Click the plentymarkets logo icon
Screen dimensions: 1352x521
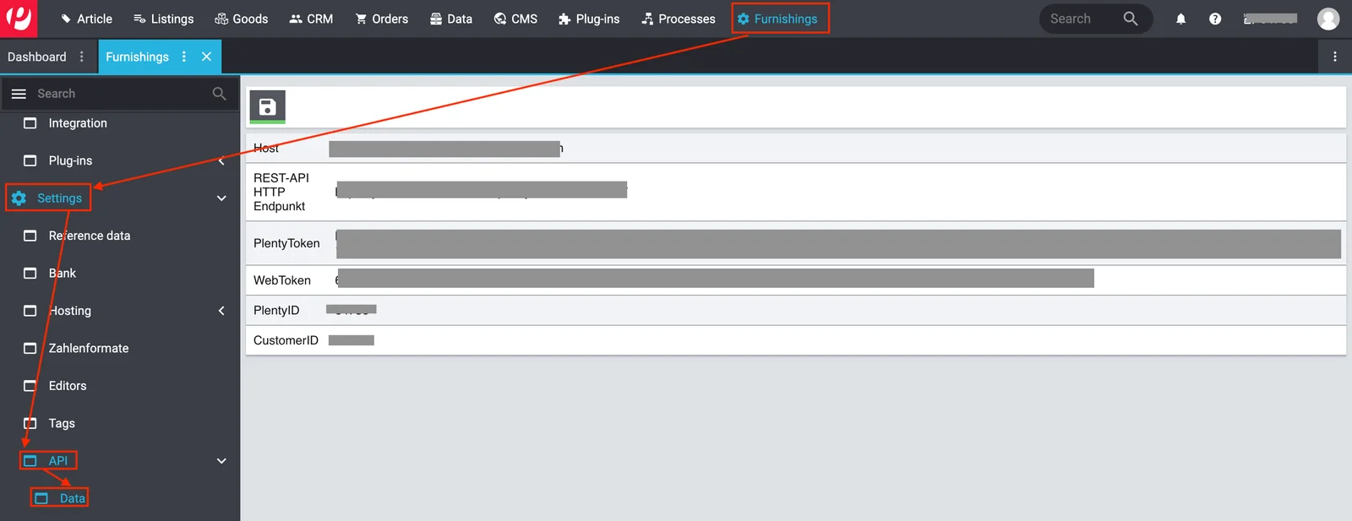[x=19, y=19]
